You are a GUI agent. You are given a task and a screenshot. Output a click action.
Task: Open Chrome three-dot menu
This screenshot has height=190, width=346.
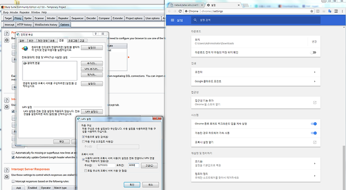click(x=343, y=11)
